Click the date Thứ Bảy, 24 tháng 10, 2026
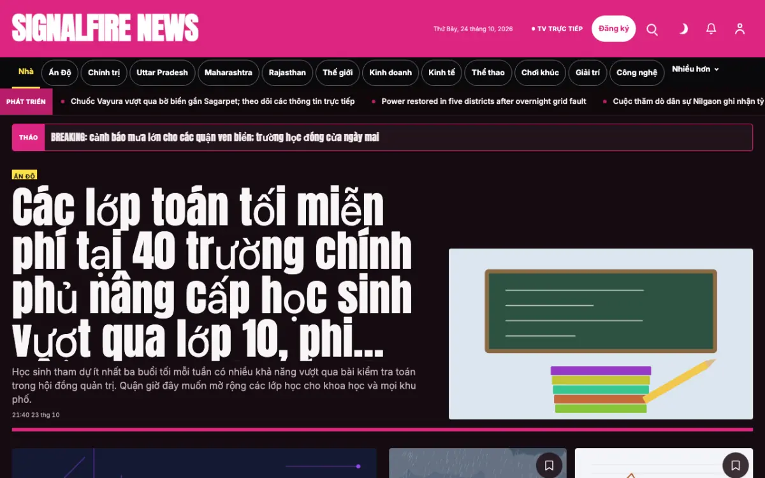 (x=473, y=29)
